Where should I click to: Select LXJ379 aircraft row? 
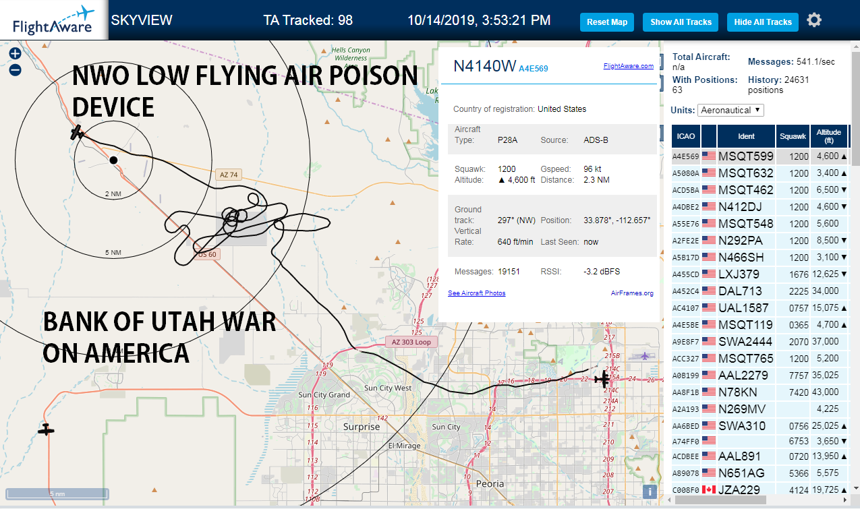coord(759,274)
